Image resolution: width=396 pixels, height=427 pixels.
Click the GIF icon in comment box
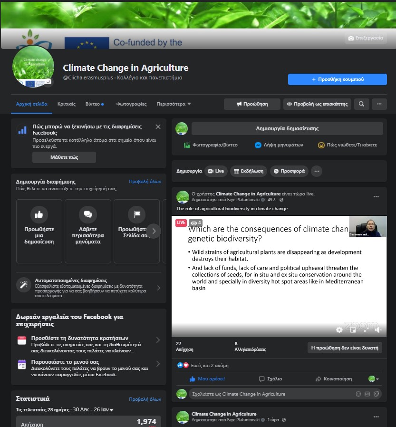367,394
